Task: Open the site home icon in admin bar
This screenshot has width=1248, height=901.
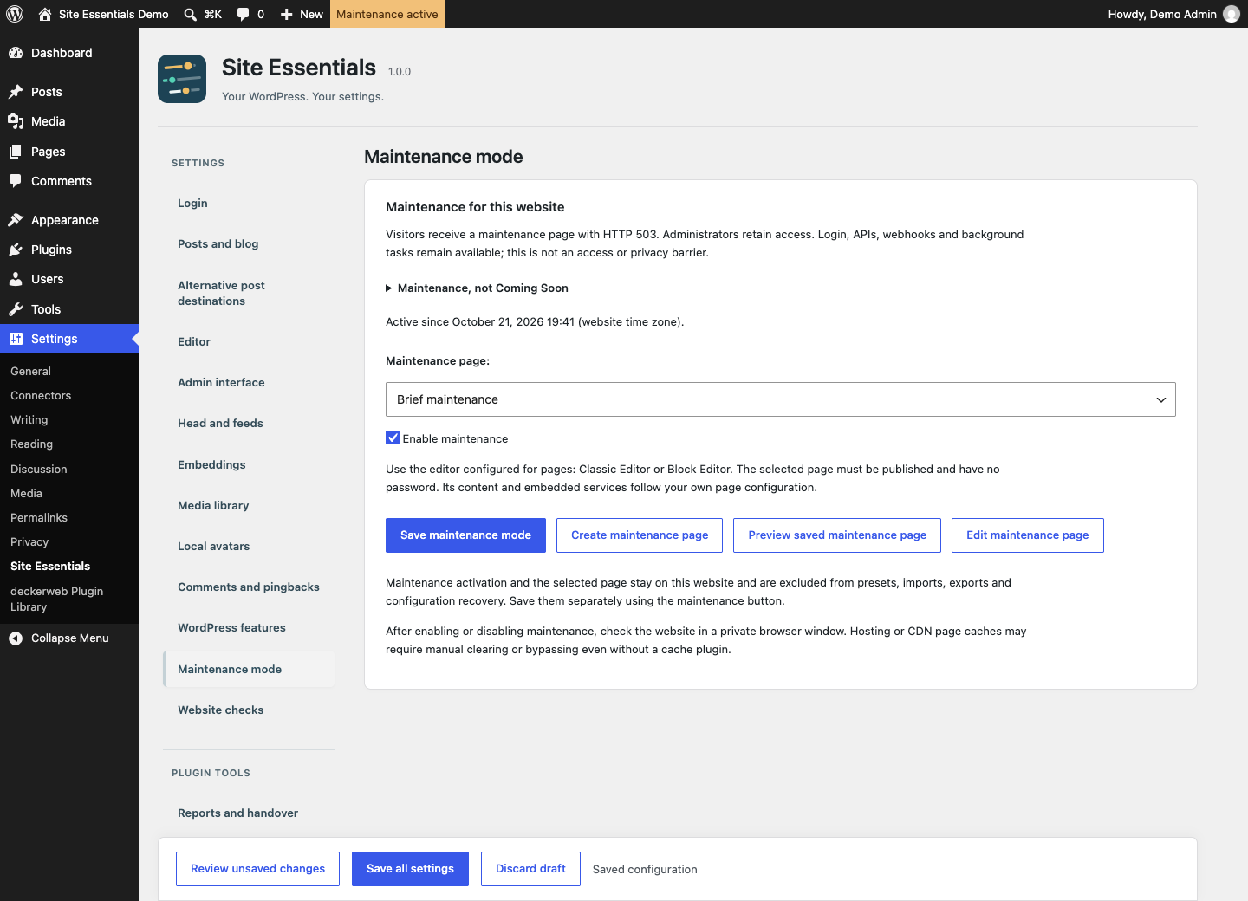Action: 45,14
